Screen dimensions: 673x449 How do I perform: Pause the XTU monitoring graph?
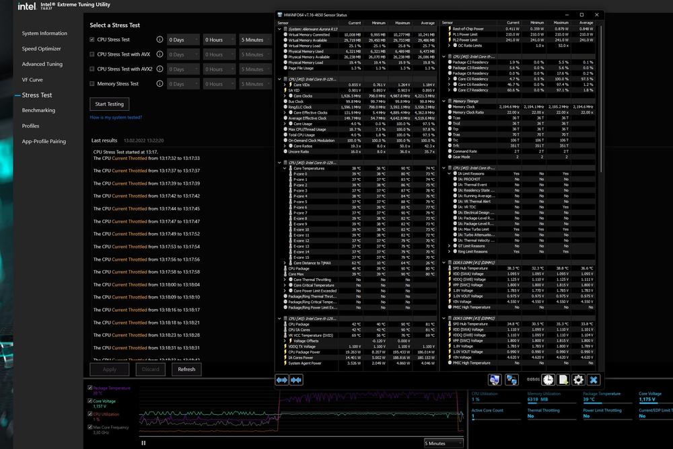point(143,443)
